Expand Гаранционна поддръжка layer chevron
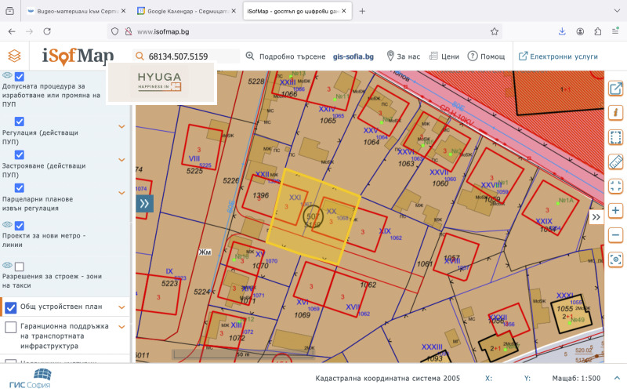 point(121,327)
